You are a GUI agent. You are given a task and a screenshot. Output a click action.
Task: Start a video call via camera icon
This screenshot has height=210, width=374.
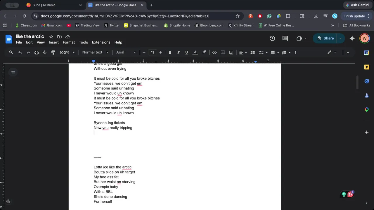(299, 38)
